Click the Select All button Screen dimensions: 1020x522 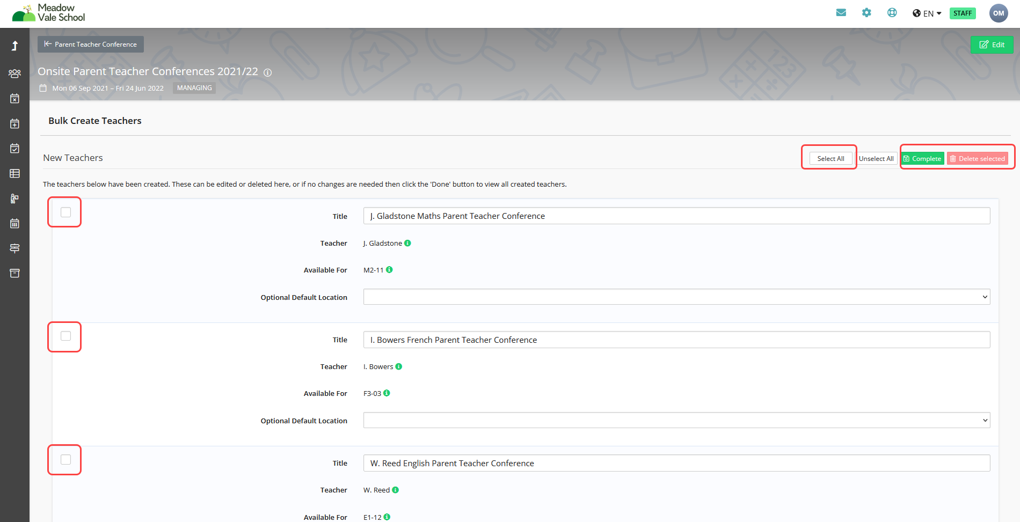(830, 159)
